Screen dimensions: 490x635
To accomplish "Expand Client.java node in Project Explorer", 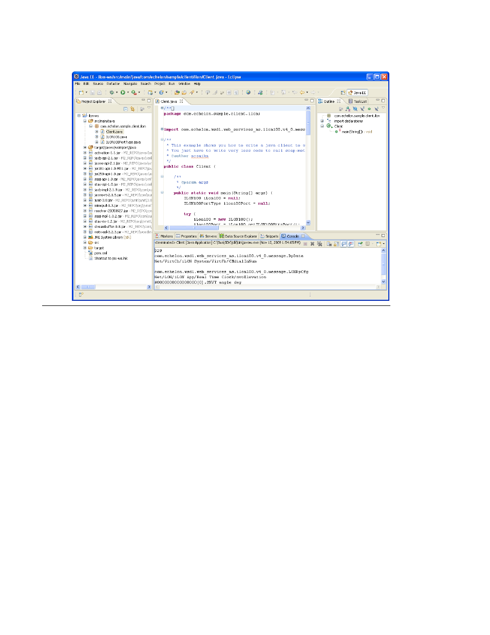I will [x=97, y=132].
